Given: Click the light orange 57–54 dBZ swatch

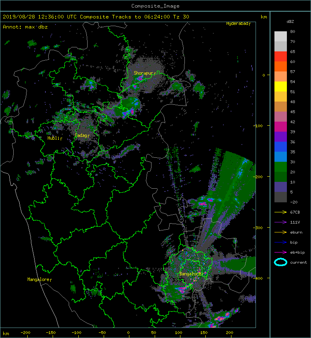Looking at the screenshot, I should click(x=280, y=77).
